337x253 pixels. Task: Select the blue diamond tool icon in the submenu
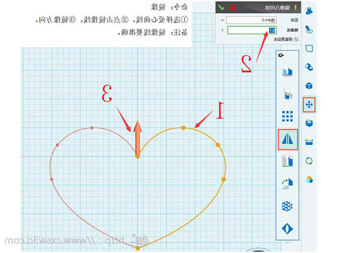(288, 228)
